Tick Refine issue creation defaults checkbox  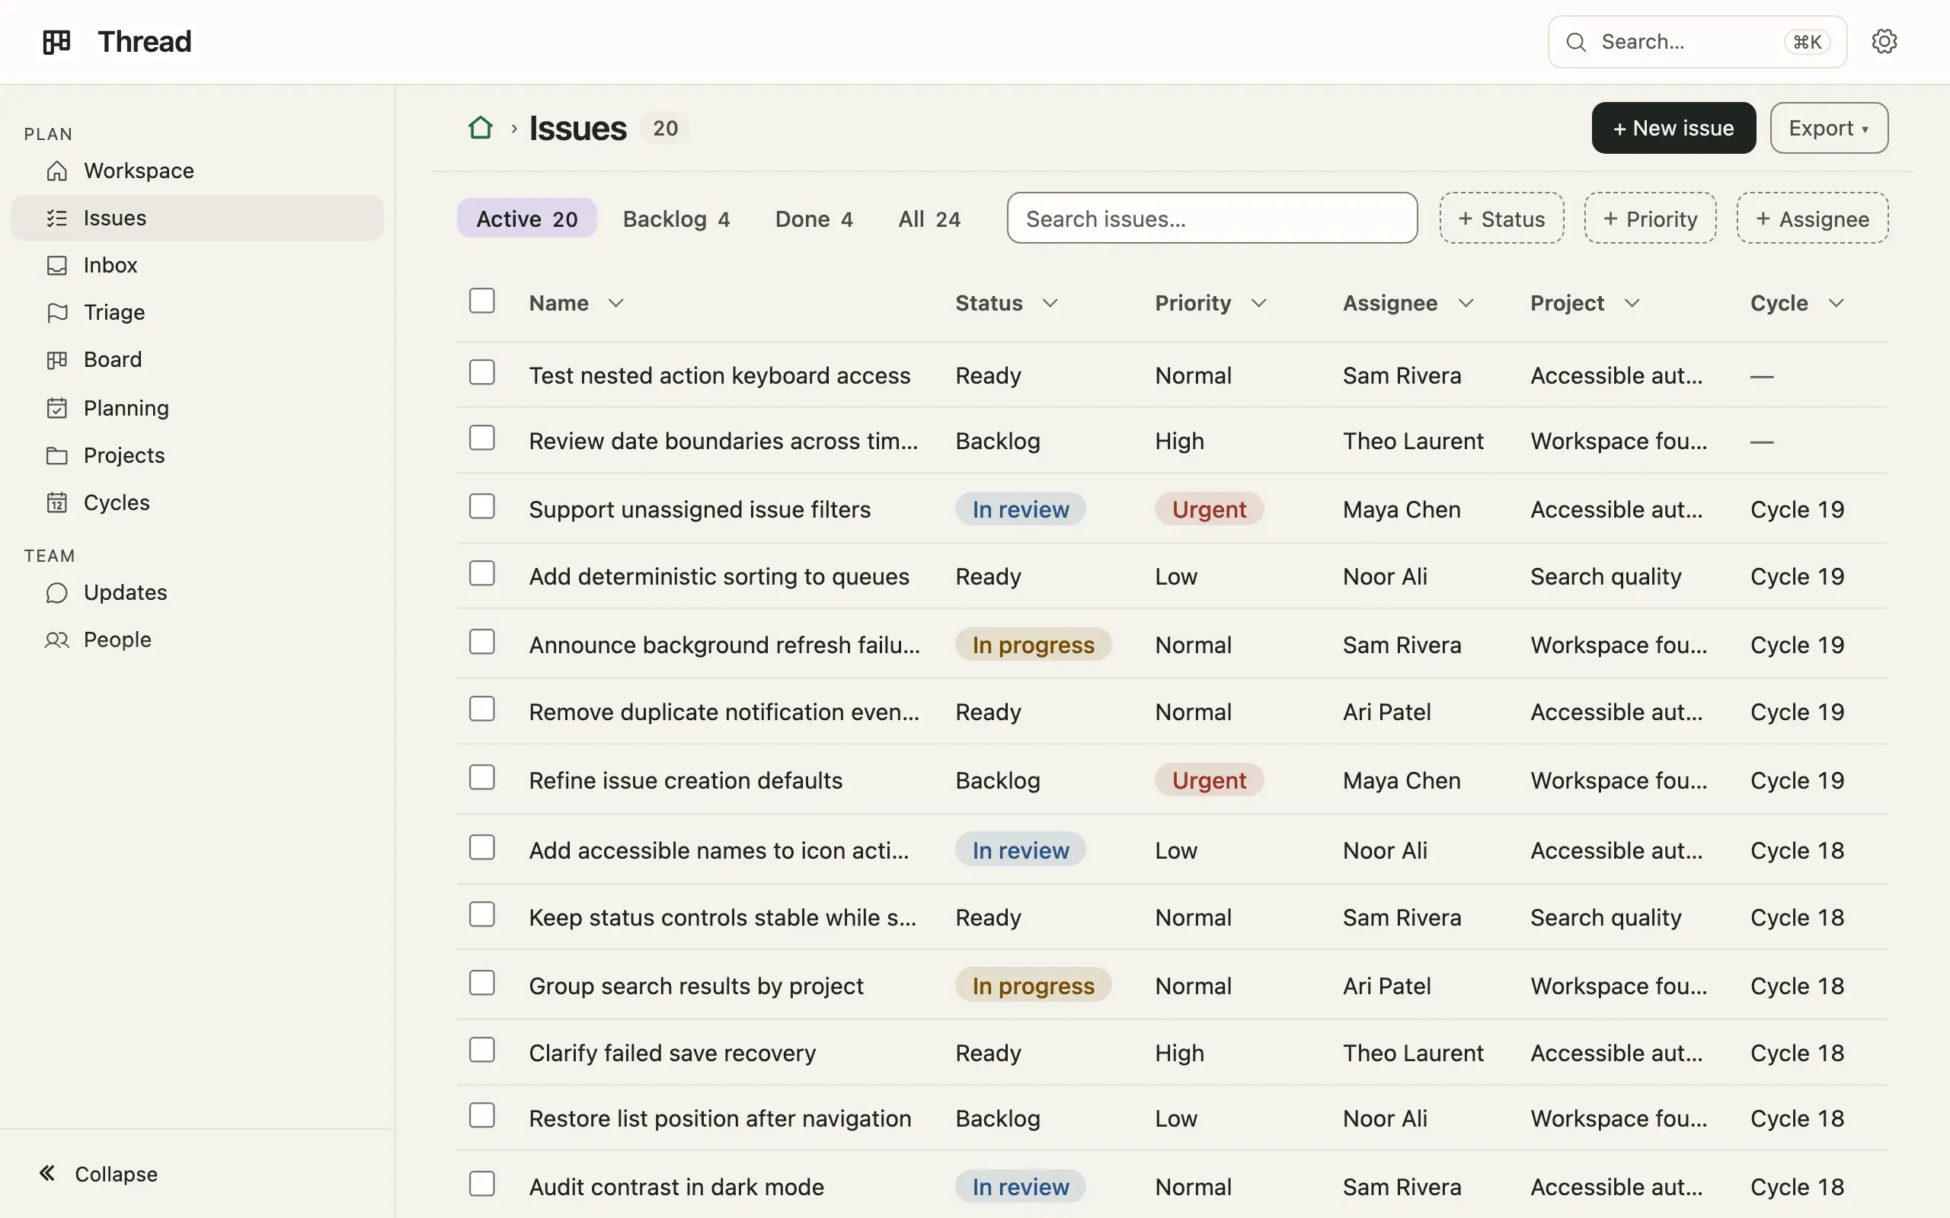tap(482, 777)
